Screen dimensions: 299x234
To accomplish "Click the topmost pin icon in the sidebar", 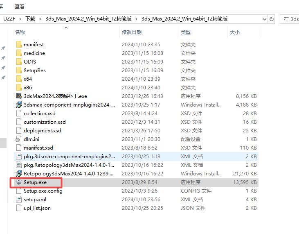I will pos(3,48).
